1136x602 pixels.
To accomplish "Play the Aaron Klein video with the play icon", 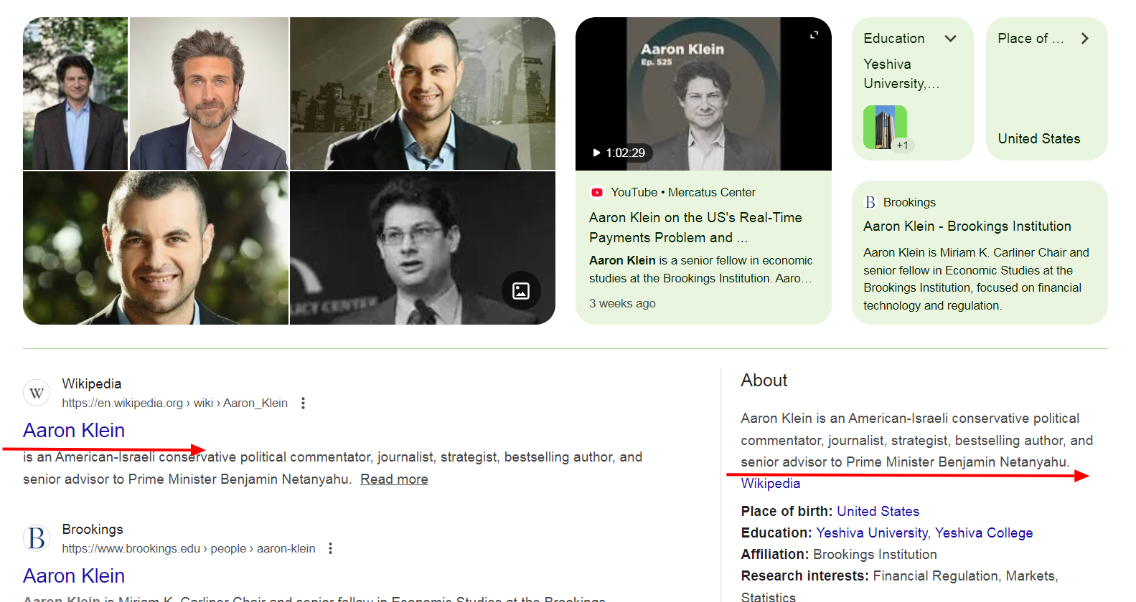I will coord(596,153).
